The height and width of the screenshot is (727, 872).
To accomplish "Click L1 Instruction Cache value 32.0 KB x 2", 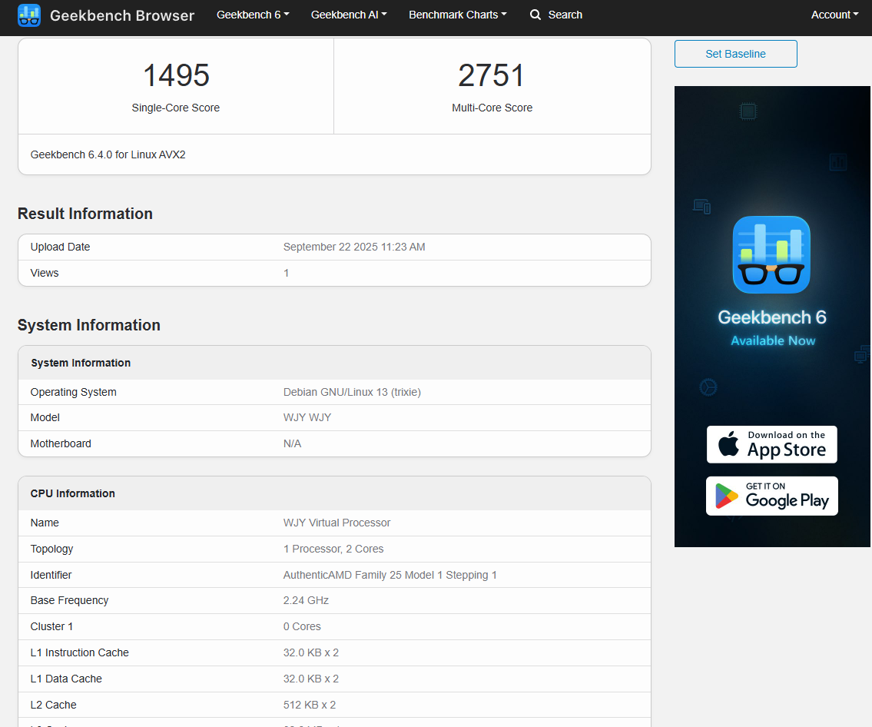I will click(311, 653).
